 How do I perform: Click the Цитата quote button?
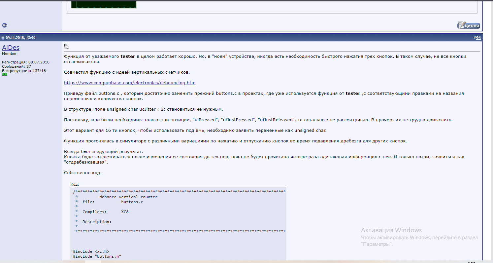pos(469,25)
